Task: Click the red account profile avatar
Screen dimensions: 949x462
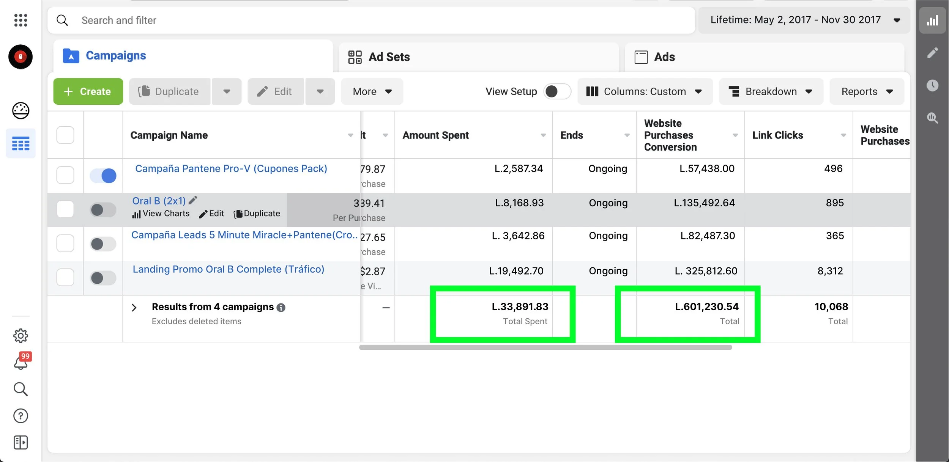Action: pyautogui.click(x=20, y=57)
